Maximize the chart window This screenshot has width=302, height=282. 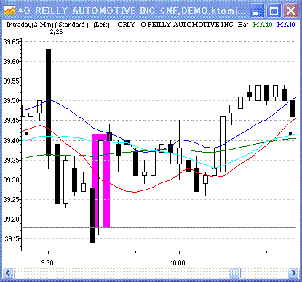click(x=274, y=11)
